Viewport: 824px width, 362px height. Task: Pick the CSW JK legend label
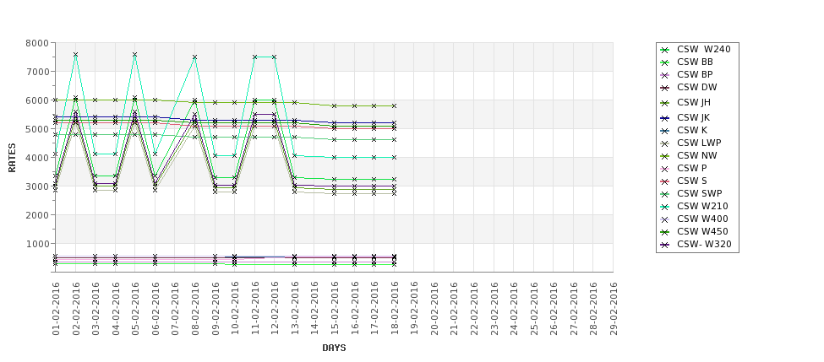coord(694,117)
